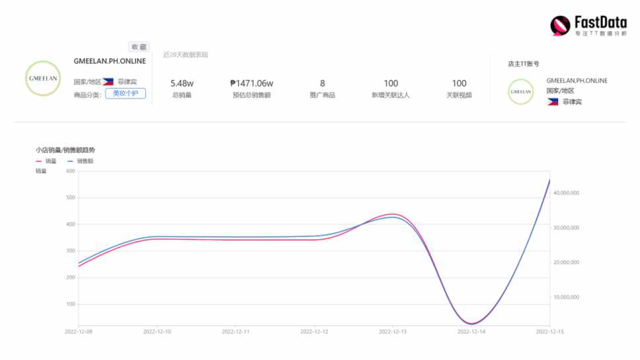Toggle the red 销量 legend series
The image size is (640, 360).
click(46, 161)
